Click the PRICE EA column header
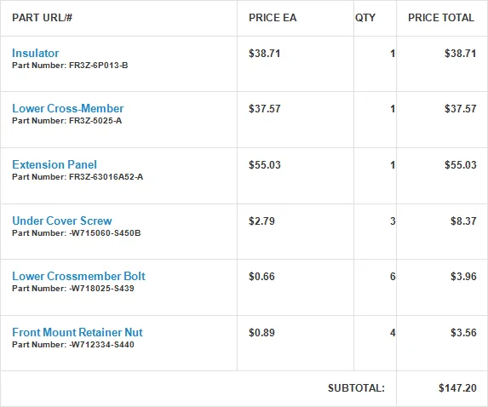This screenshot has width=488, height=407. [x=273, y=18]
